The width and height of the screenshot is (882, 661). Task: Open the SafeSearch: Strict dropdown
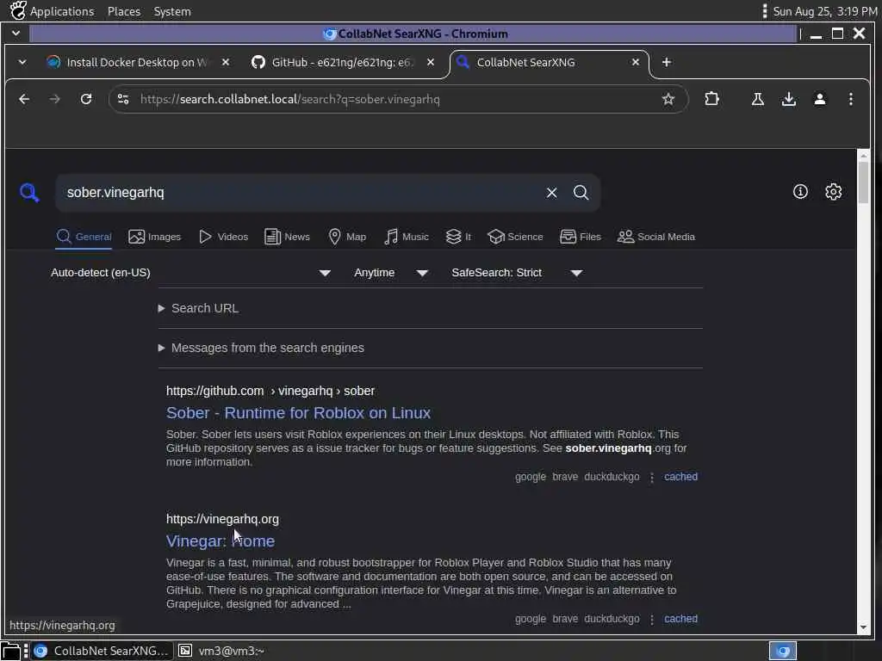pyautogui.click(x=517, y=273)
